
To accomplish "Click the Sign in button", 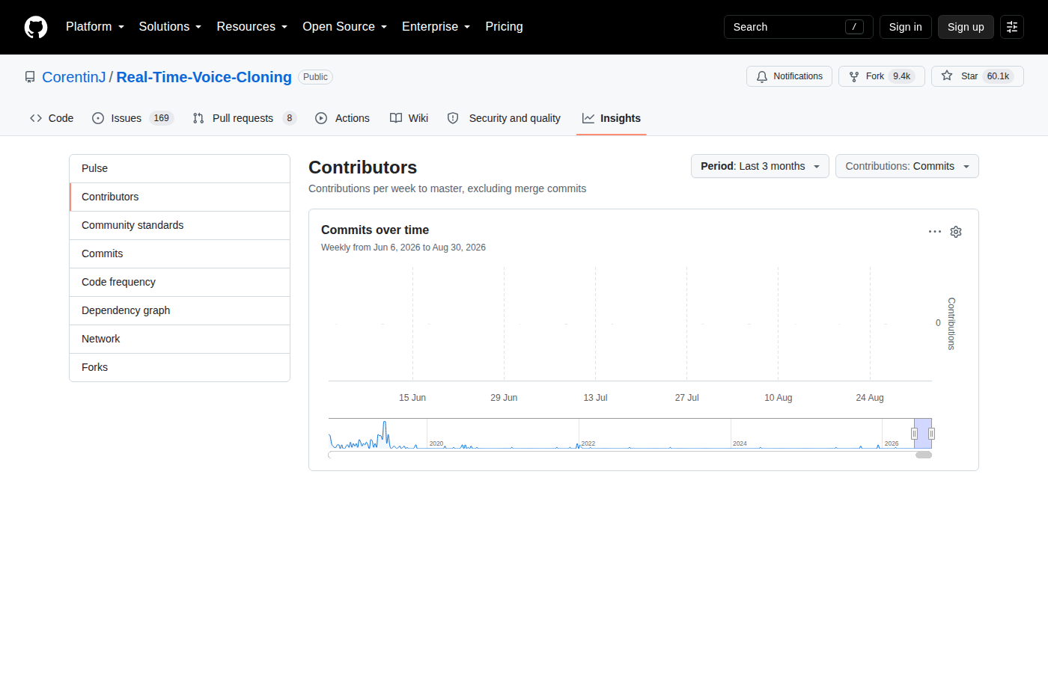I will point(906,27).
